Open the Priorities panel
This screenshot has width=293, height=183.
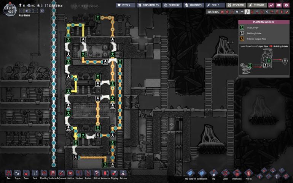[194, 5]
